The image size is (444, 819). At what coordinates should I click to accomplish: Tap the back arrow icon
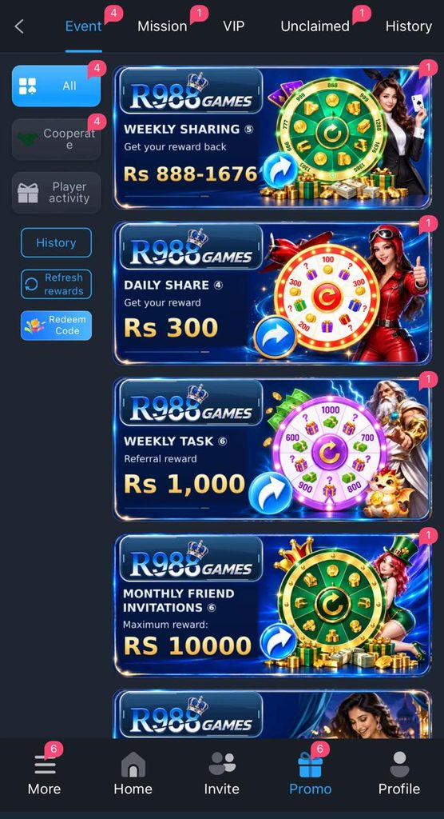19,26
